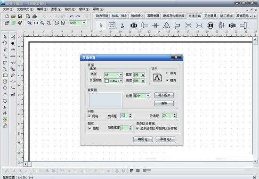Click the 行间距 row spacing spinner
259x179 pixels.
[174, 115]
